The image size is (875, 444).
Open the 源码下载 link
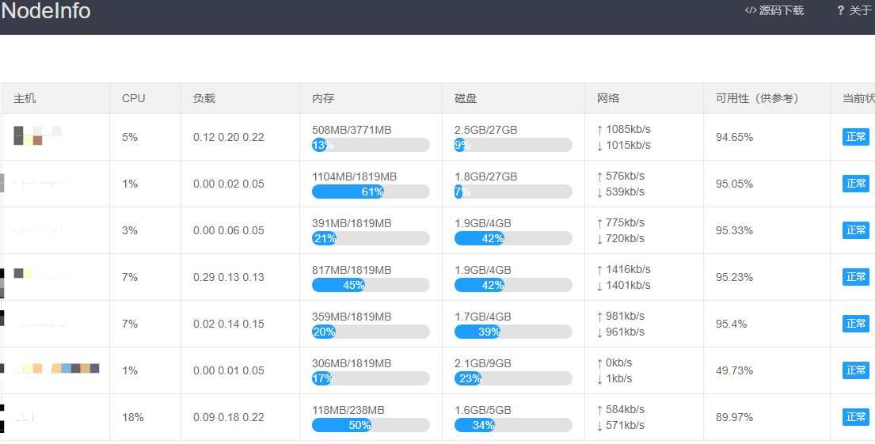coord(781,10)
